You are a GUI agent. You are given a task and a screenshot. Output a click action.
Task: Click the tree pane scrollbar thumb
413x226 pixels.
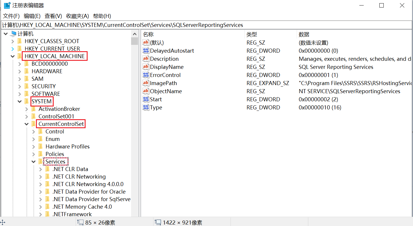click(x=135, y=41)
